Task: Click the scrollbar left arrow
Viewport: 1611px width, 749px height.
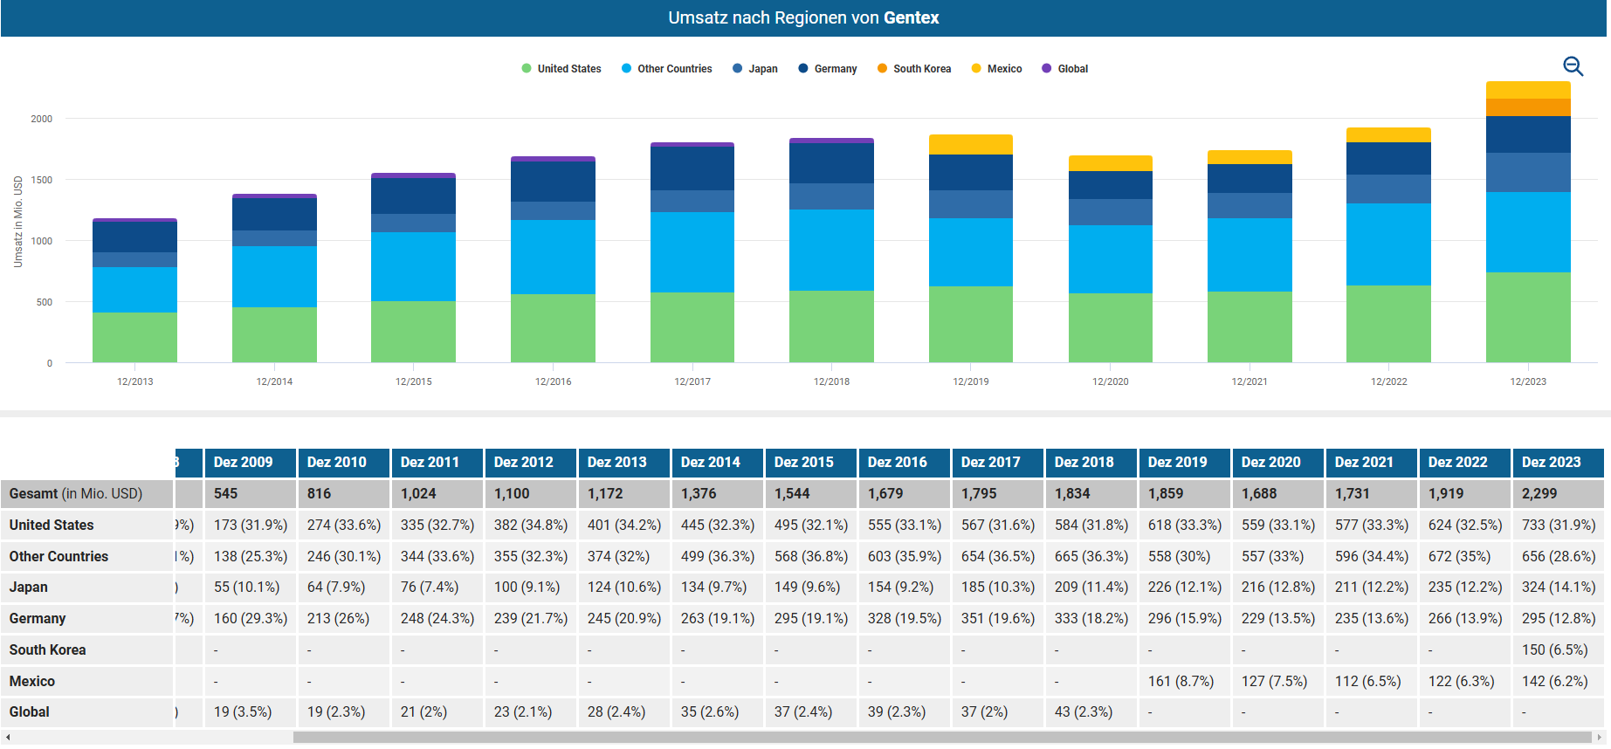Action: (8, 738)
